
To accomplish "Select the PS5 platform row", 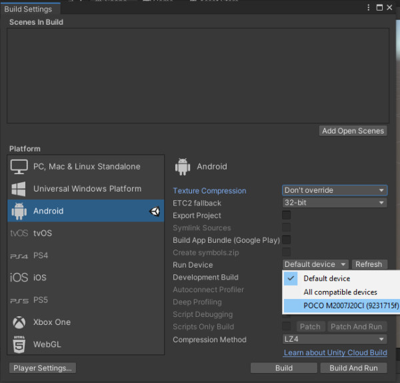I will [x=86, y=300].
